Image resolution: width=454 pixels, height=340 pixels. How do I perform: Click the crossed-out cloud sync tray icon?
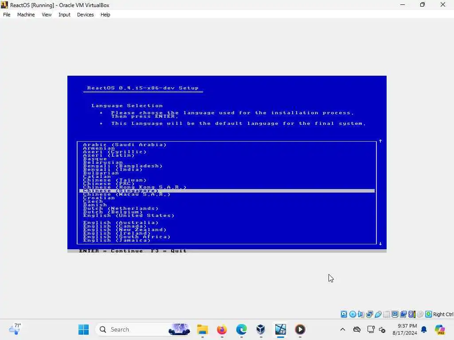pyautogui.click(x=357, y=329)
